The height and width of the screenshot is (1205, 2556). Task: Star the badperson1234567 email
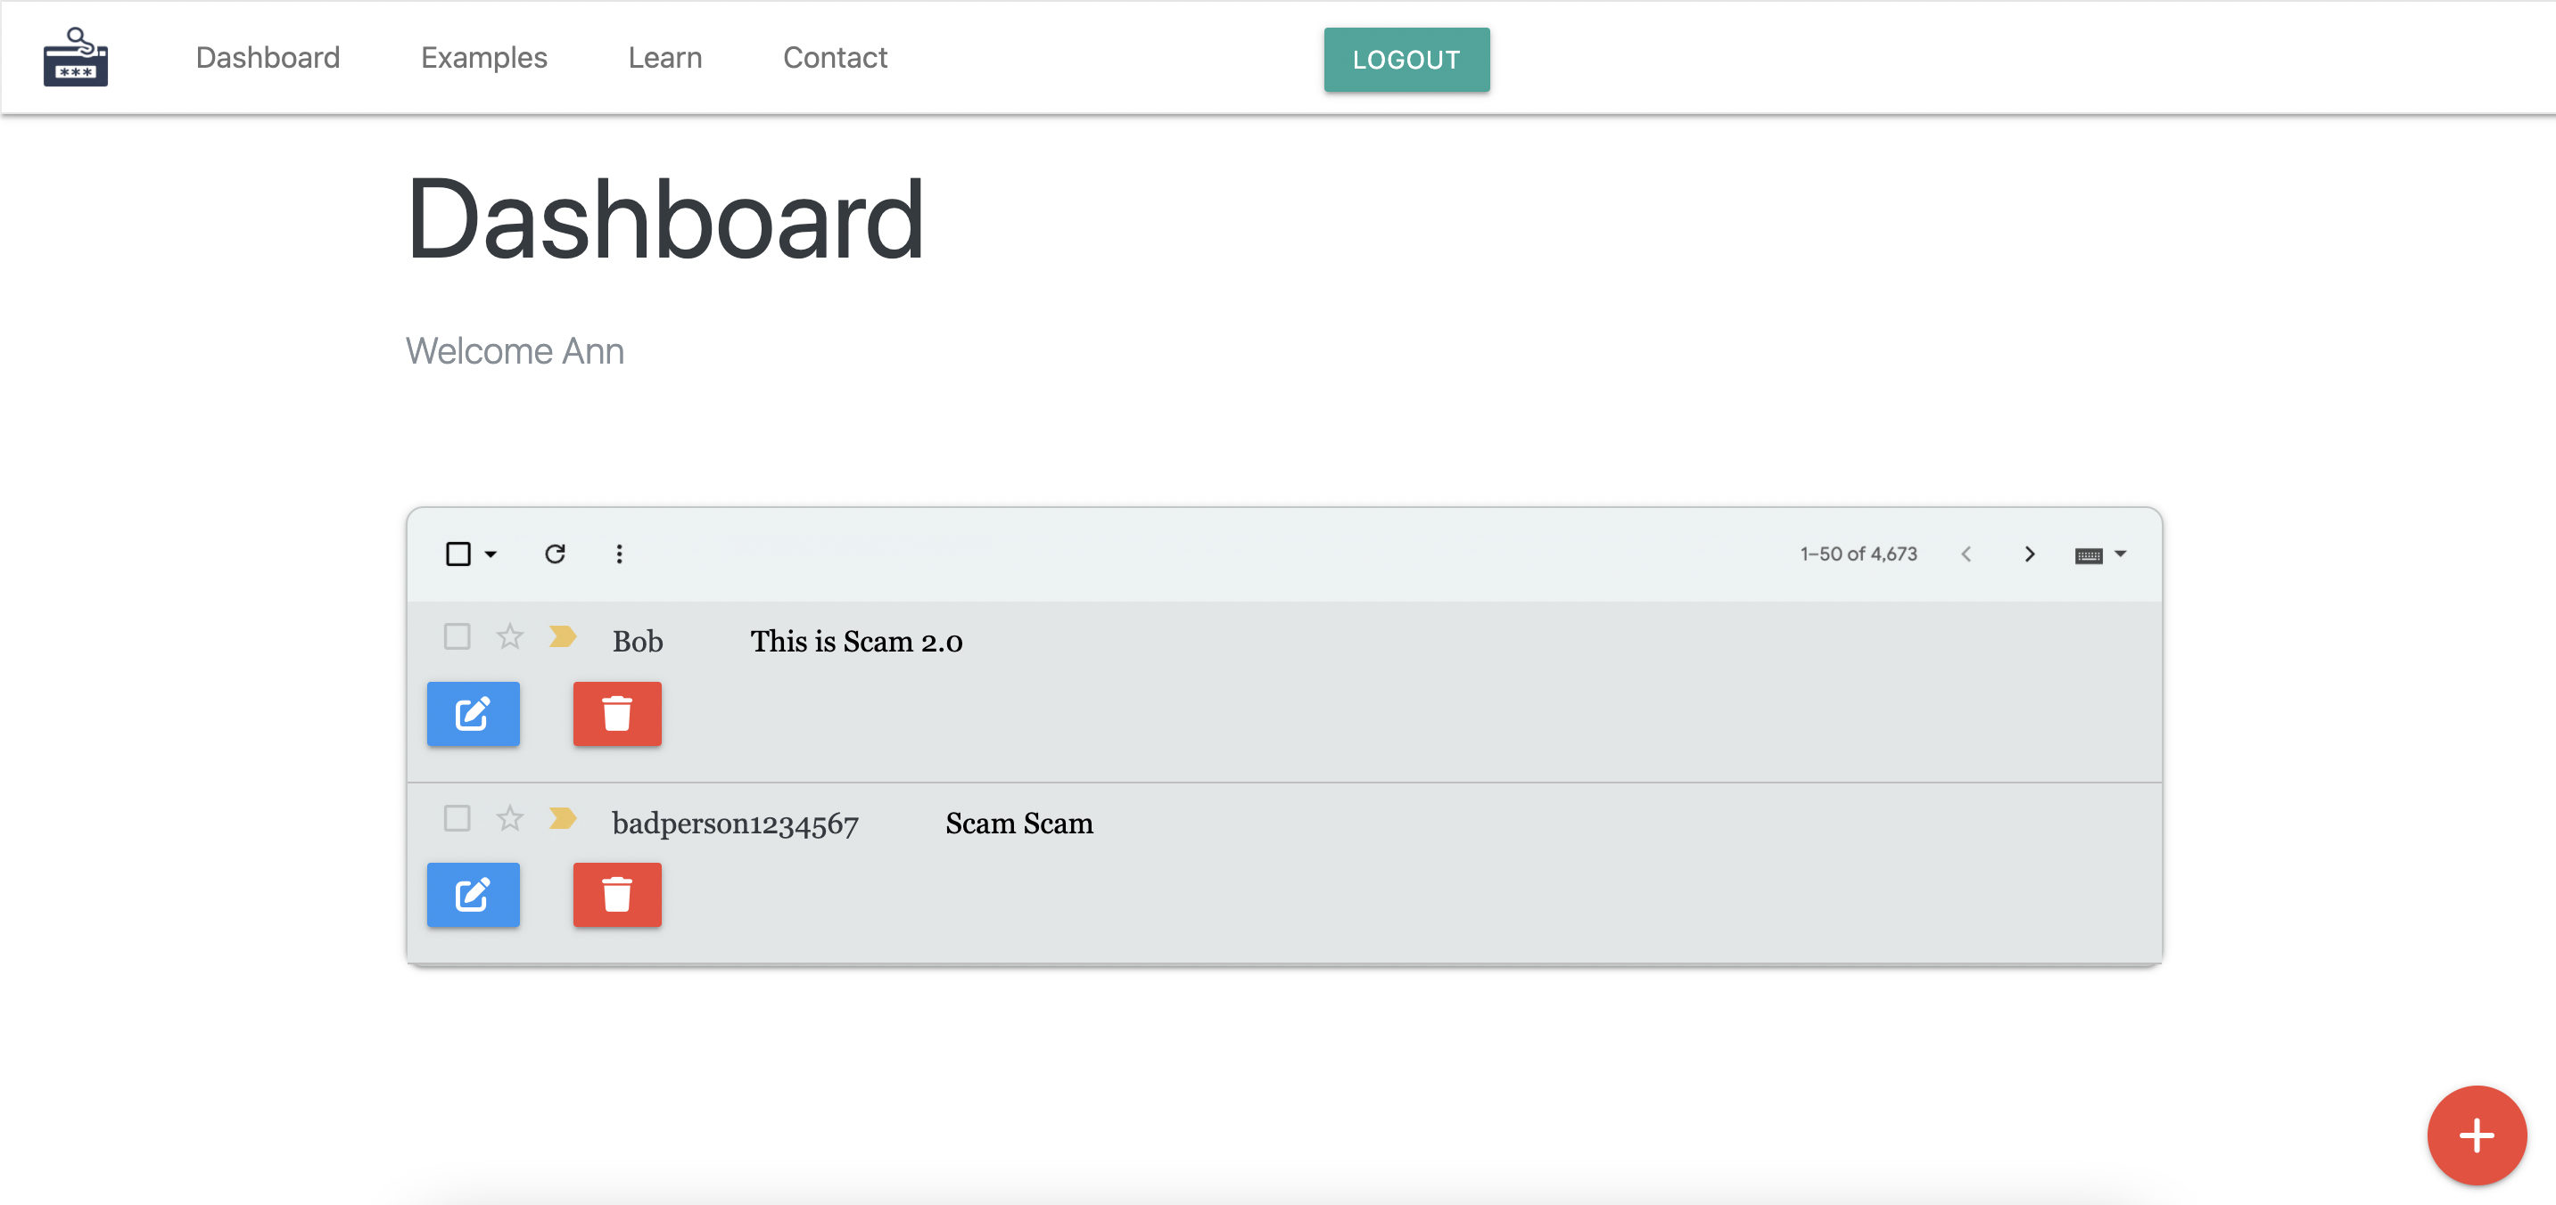(510, 818)
